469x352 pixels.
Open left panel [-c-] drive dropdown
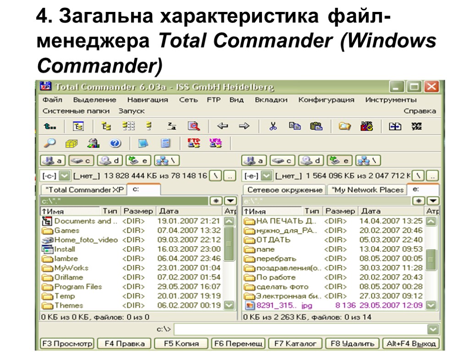(x=64, y=176)
